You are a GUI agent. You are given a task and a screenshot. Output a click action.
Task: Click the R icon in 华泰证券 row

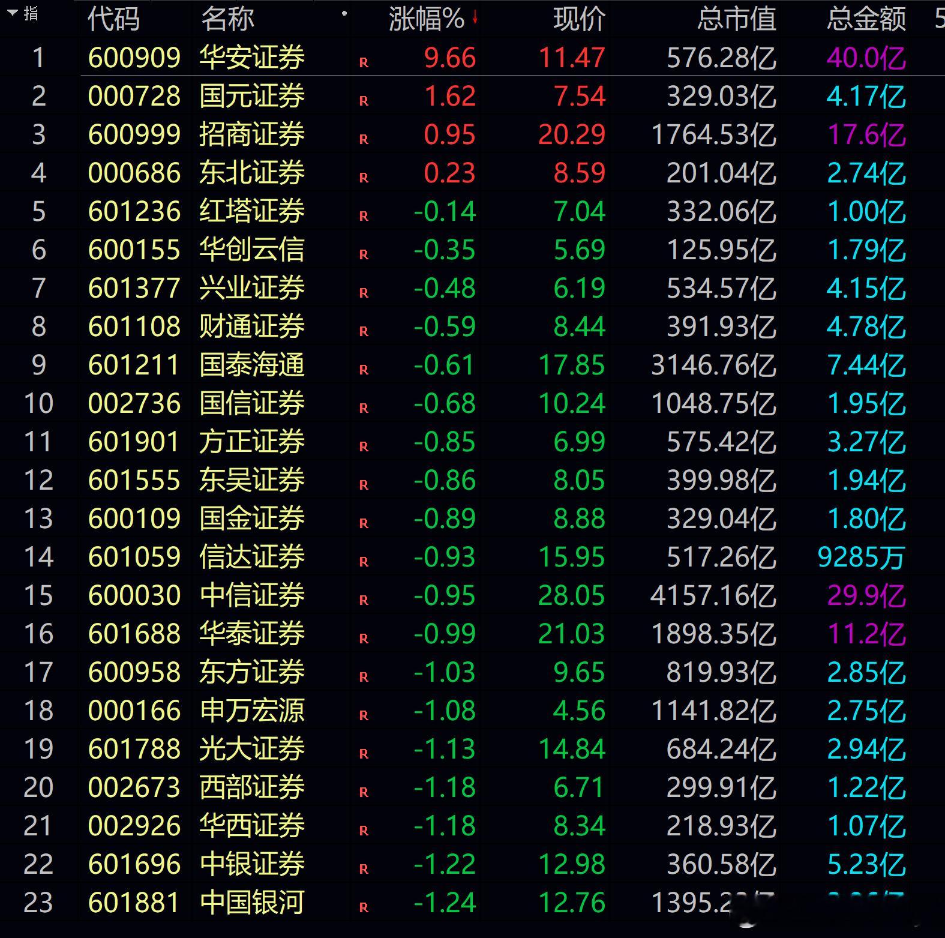(x=364, y=639)
